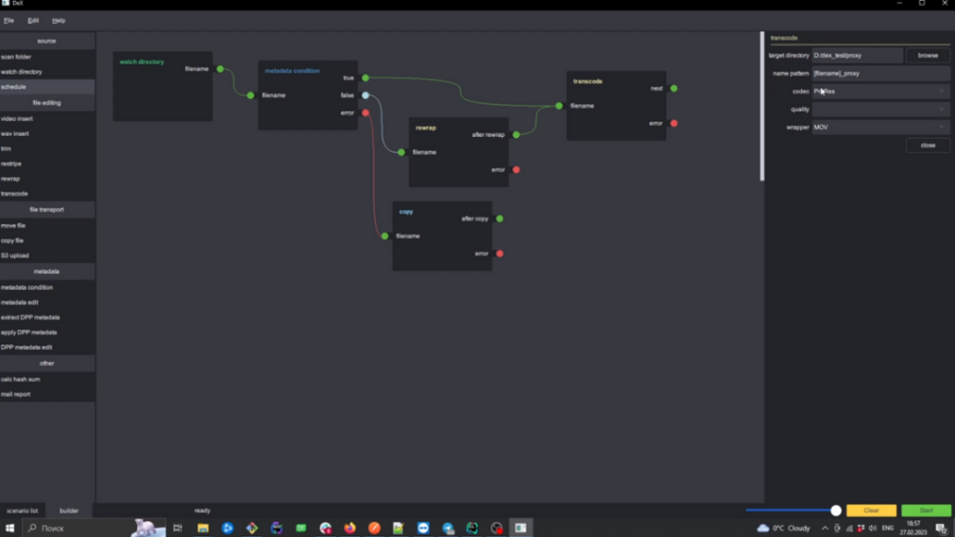Expand the quality dropdown
The height and width of the screenshot is (537, 955).
tap(880, 109)
